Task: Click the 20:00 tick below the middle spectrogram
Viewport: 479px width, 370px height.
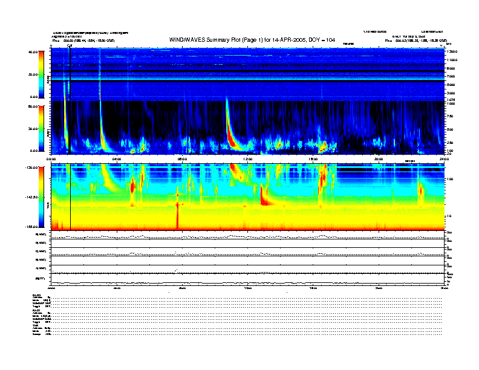Action: (379, 159)
